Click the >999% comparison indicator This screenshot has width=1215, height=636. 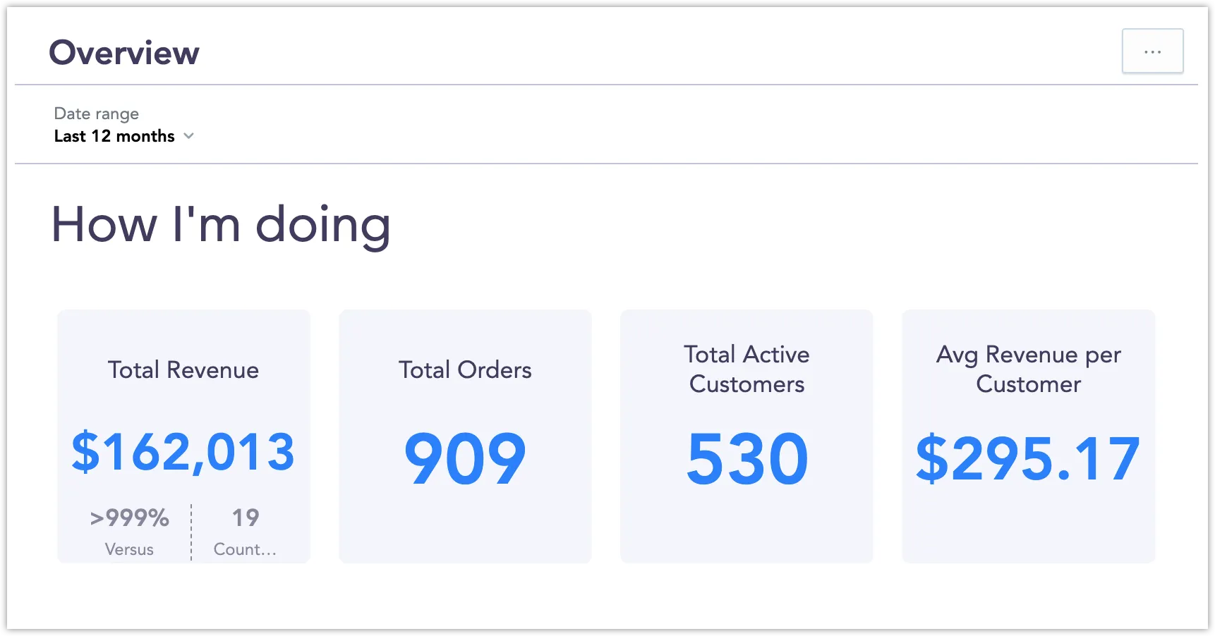[129, 518]
